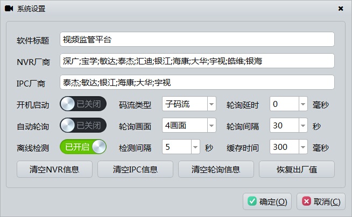Focus the NVR厂商 input field

pos(197,61)
